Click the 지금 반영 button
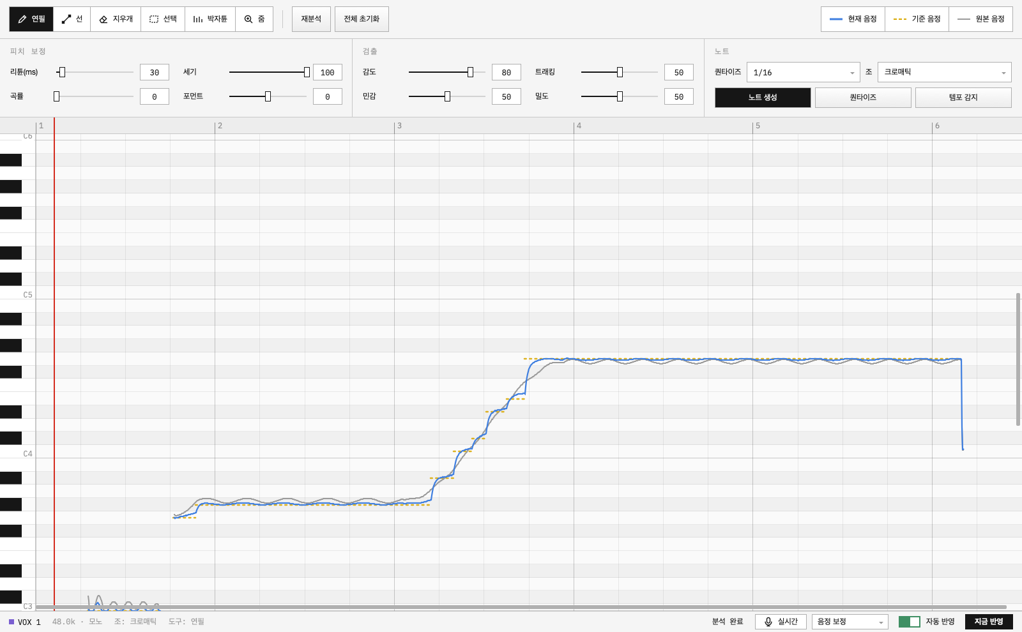 pos(989,622)
